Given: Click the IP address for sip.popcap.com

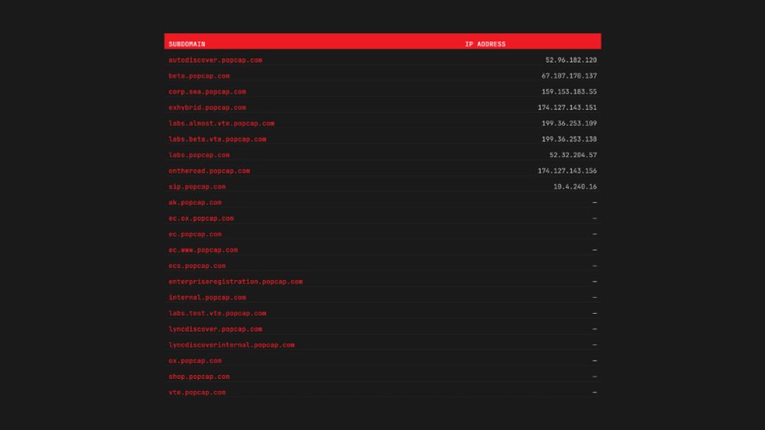Looking at the screenshot, I should 575,186.
